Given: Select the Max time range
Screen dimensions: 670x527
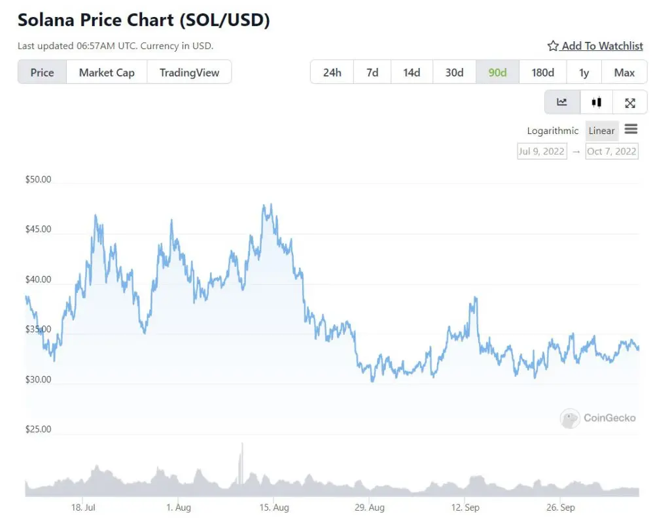Looking at the screenshot, I should 624,73.
